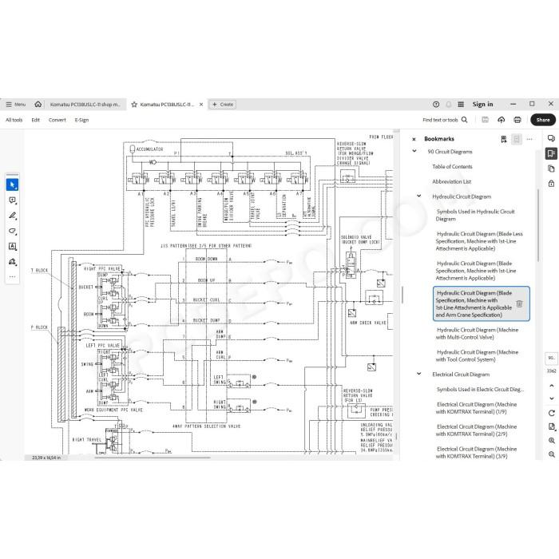Choose the highlight pen tool
Viewport: 559px width, 559px height.
tap(13, 216)
